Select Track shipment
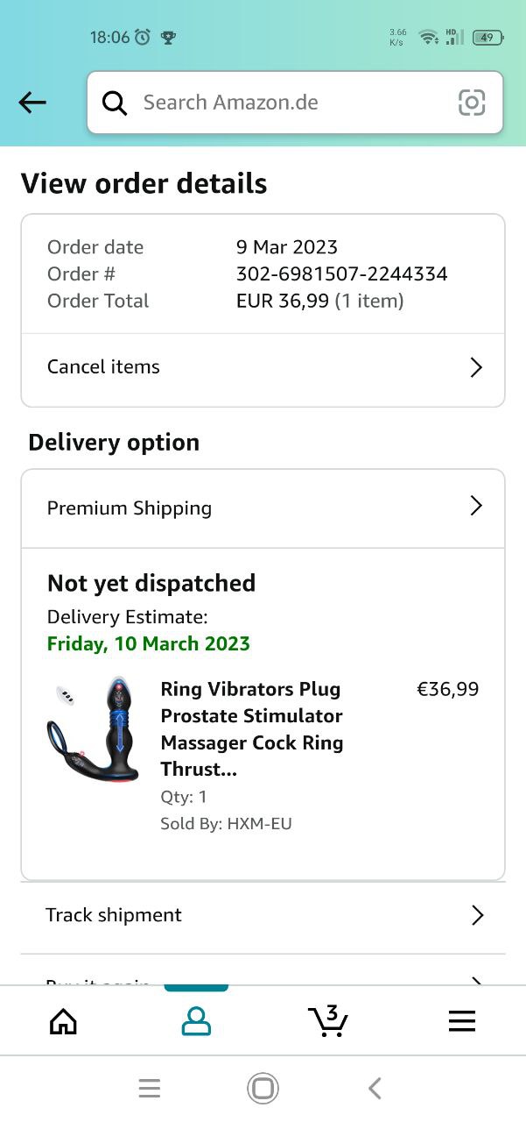This screenshot has height=1122, width=526. click(114, 915)
